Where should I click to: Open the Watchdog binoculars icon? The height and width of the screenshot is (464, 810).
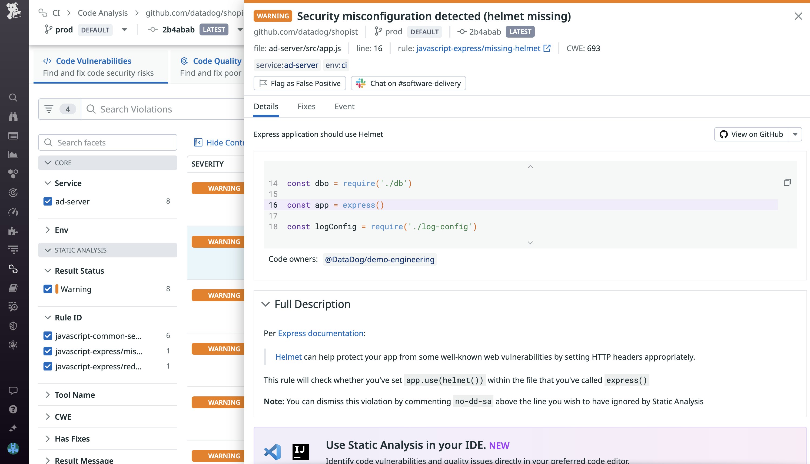[13, 117]
